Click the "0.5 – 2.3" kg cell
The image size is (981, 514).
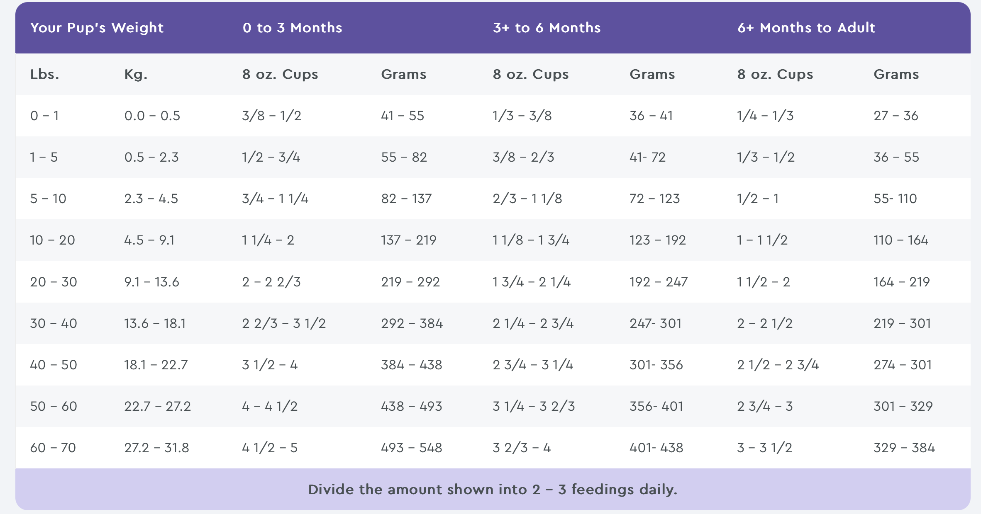[x=151, y=157]
